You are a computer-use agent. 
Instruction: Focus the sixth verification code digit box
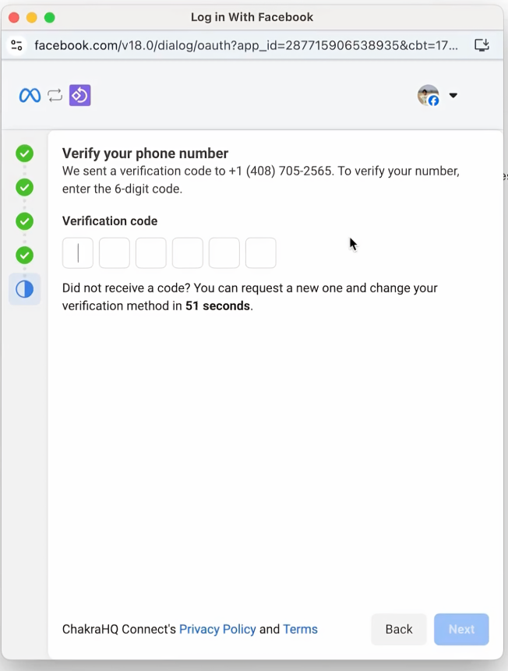pos(261,253)
